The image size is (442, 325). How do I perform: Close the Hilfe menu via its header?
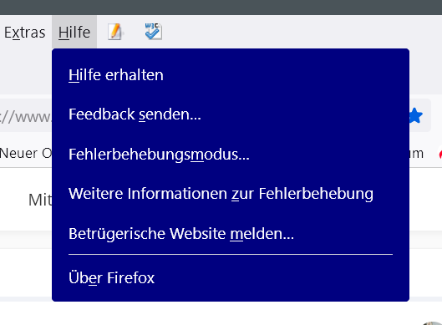pyautogui.click(x=74, y=32)
